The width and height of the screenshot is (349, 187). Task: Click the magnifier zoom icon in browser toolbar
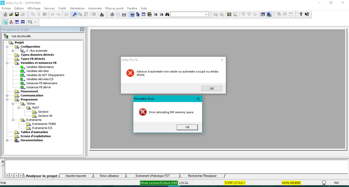30,22
